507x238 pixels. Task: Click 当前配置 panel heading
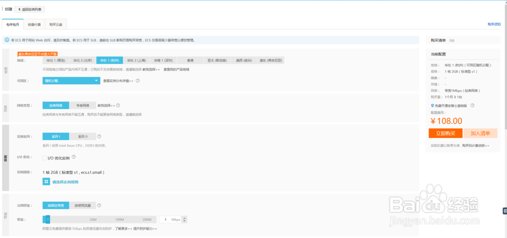(x=438, y=54)
